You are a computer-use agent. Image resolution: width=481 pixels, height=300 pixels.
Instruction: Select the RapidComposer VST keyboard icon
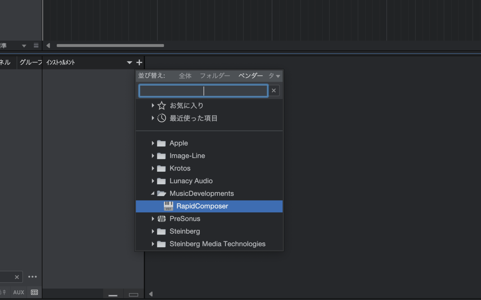coord(168,206)
